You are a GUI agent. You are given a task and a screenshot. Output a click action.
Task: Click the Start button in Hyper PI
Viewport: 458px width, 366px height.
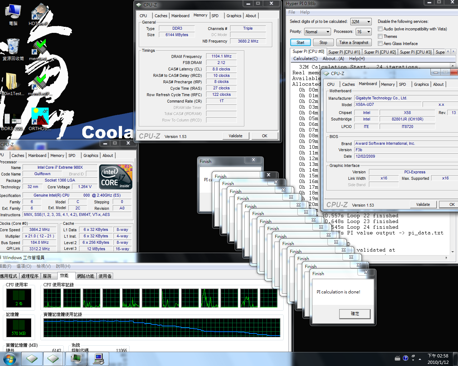pyautogui.click(x=300, y=43)
